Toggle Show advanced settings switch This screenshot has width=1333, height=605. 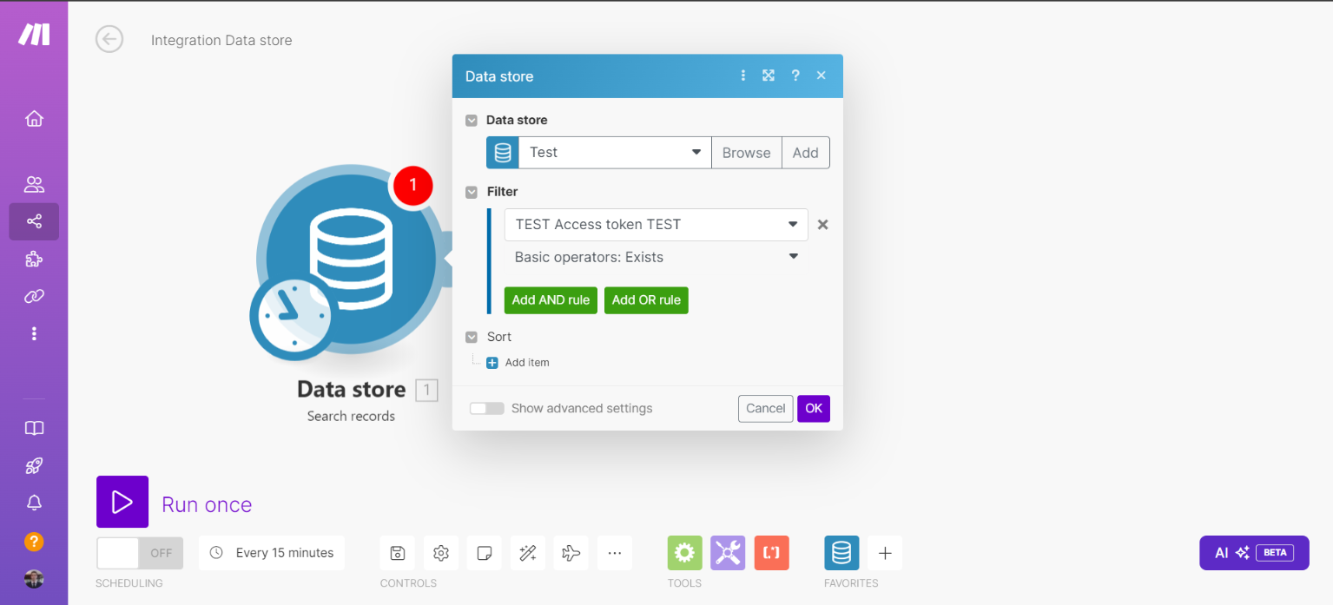pos(487,408)
